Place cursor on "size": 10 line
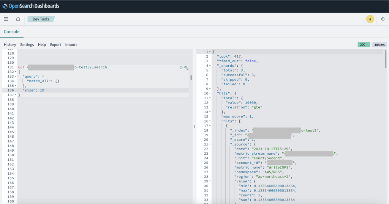The image size is (389, 204). point(33,90)
